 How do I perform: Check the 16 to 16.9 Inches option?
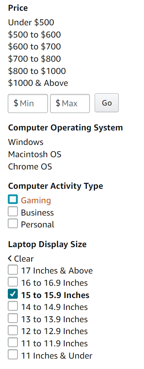tap(13, 282)
